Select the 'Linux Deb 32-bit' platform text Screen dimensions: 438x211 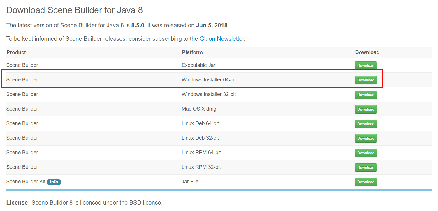click(200, 138)
